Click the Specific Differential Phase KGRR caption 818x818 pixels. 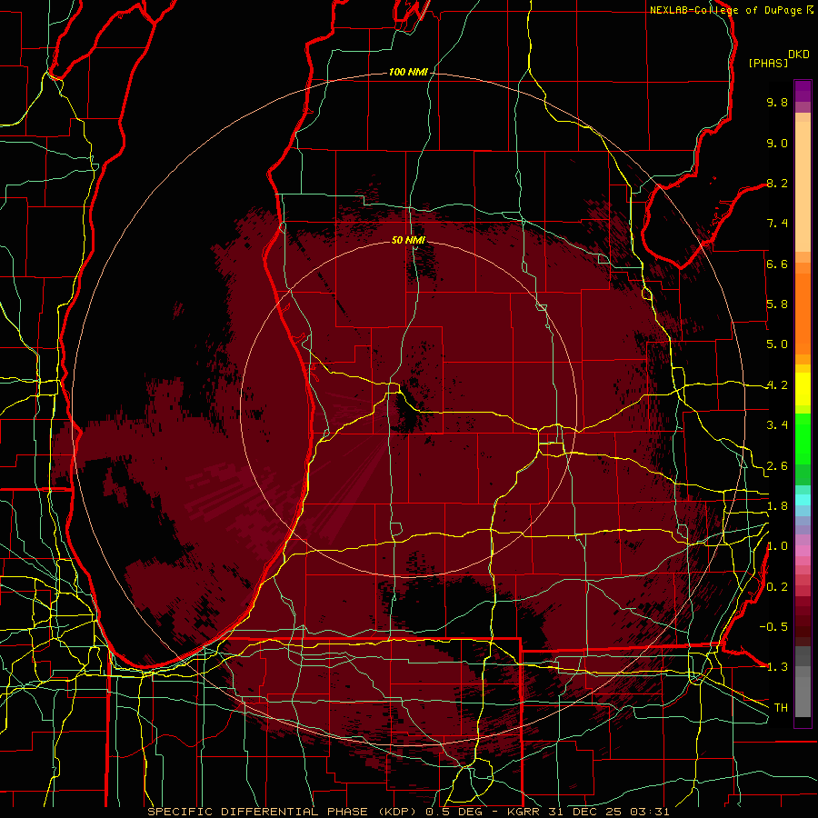point(408,812)
